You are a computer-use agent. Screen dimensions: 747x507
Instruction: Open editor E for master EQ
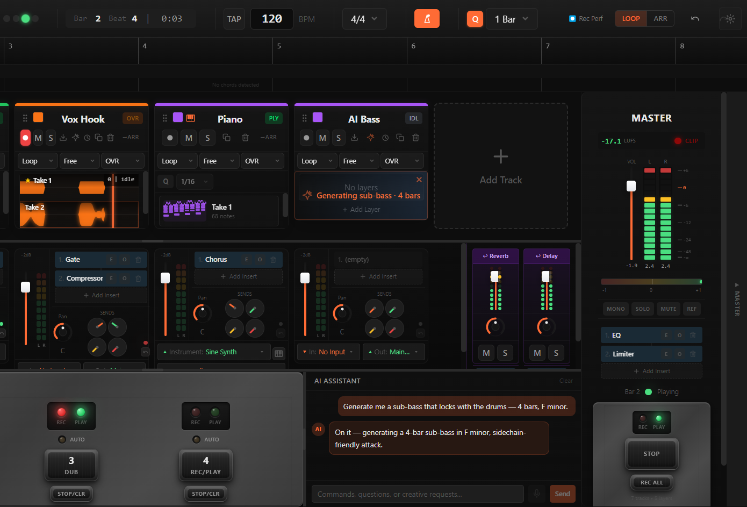pos(666,335)
